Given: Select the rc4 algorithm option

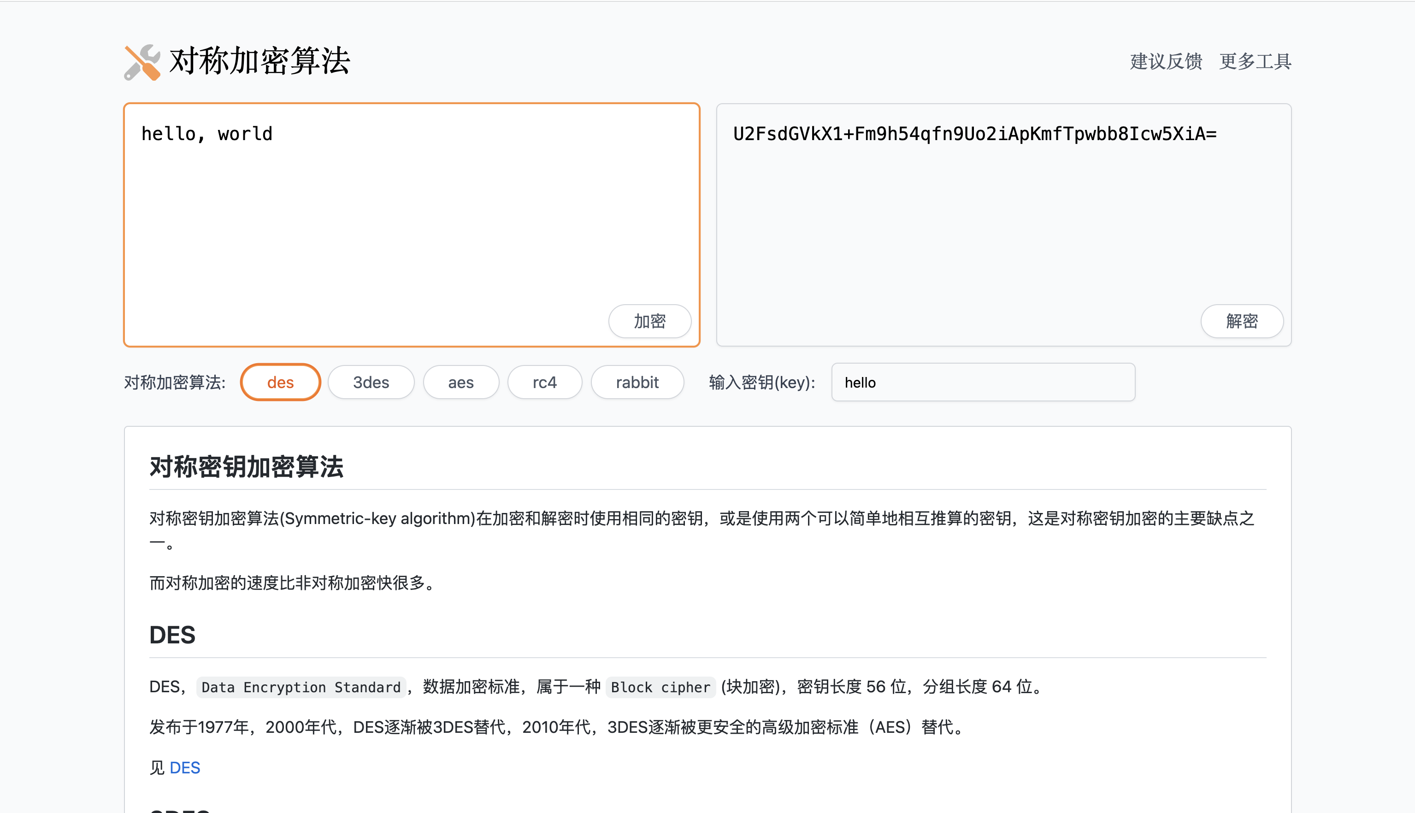Looking at the screenshot, I should (544, 383).
